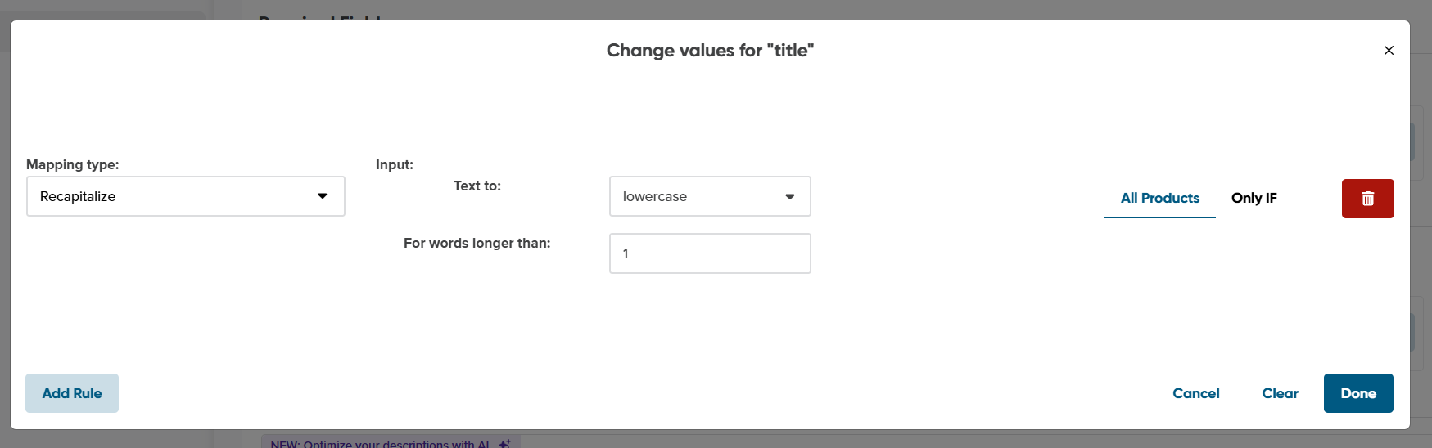Expand the Text to dropdown showing lowercase
The image size is (1432, 448).
pos(710,196)
